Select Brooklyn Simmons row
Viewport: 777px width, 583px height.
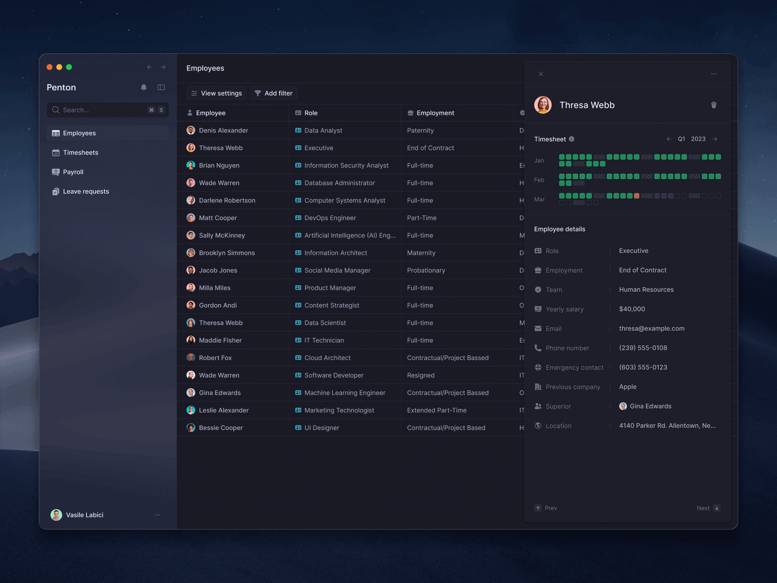[x=351, y=253]
